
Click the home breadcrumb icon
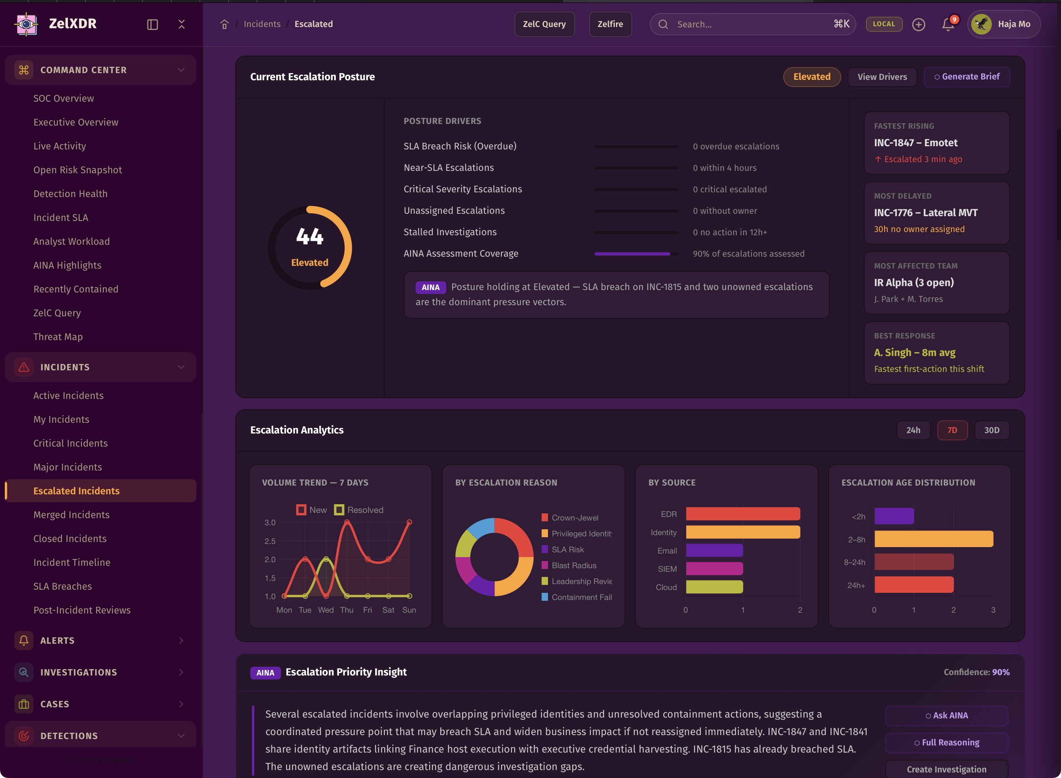224,25
